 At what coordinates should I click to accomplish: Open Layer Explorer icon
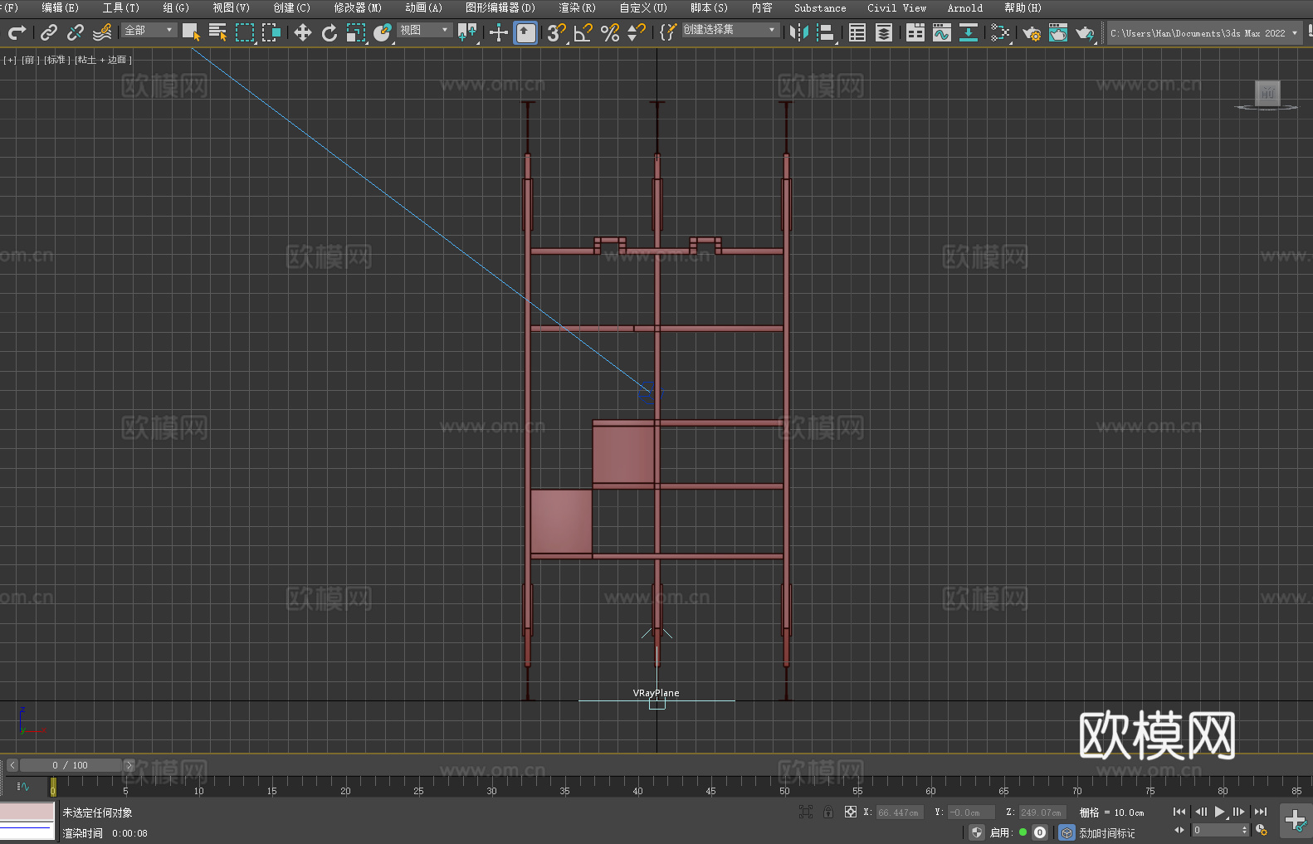[884, 32]
